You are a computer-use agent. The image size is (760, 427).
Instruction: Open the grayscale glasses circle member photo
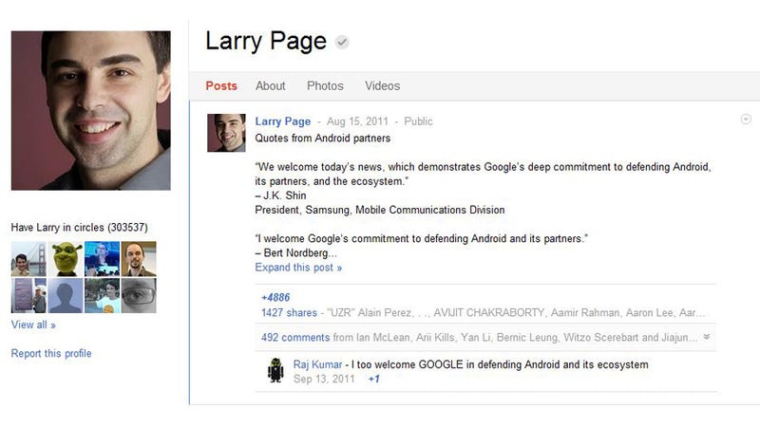click(139, 295)
